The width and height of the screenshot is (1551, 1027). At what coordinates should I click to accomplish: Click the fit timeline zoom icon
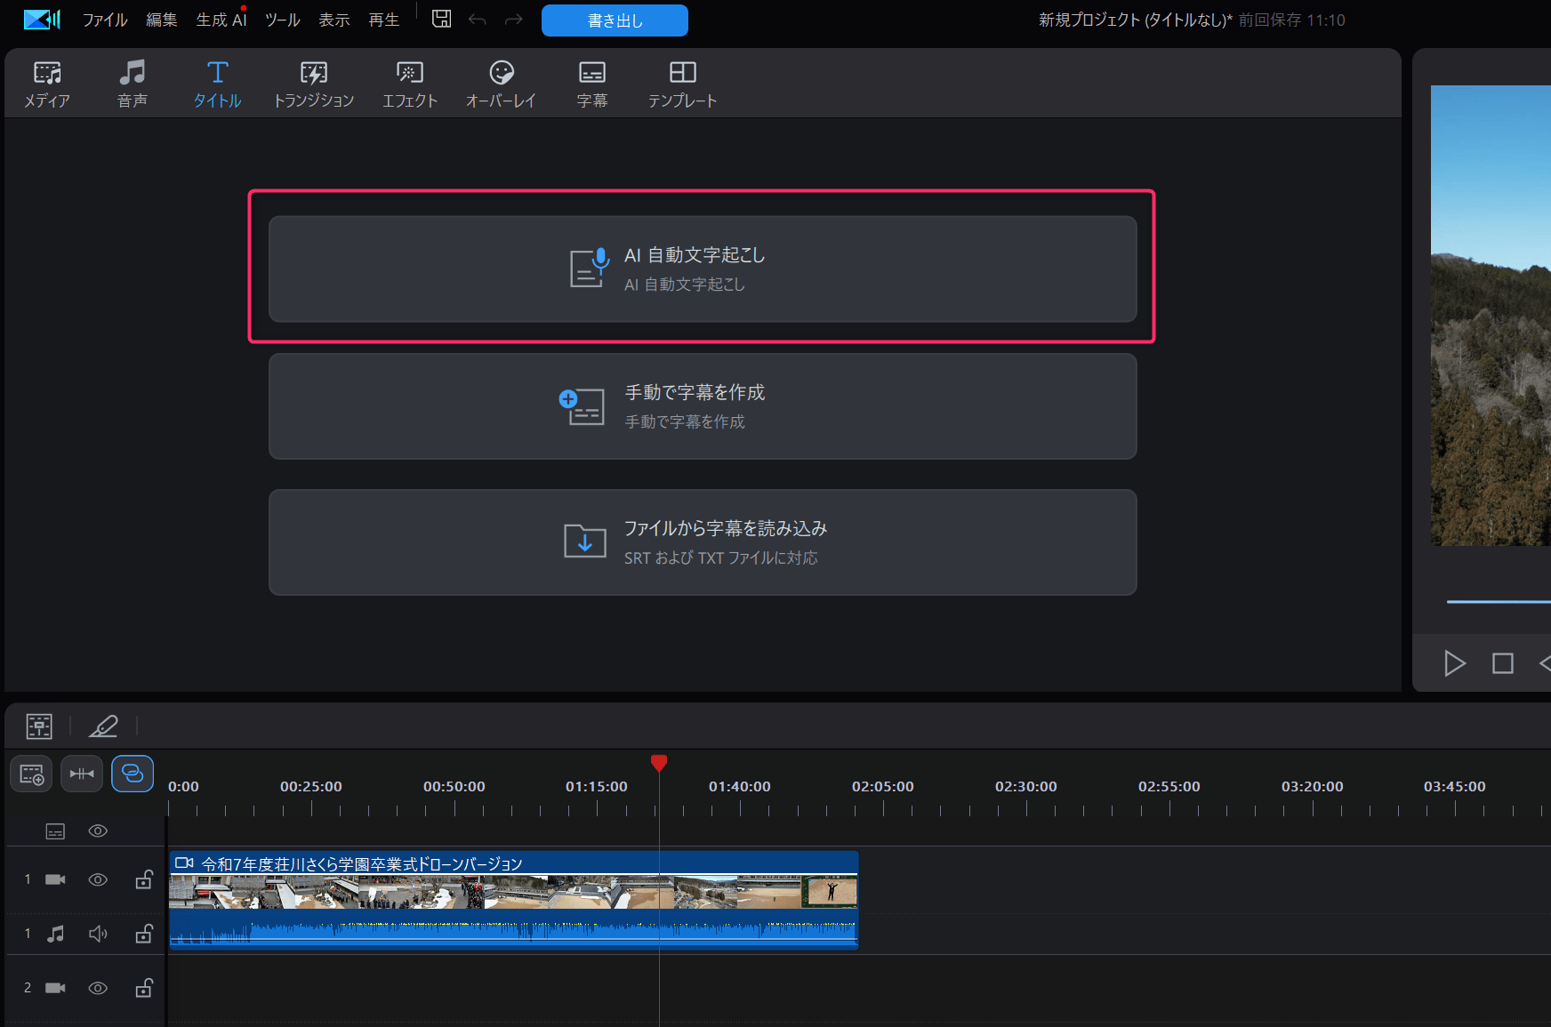click(82, 774)
